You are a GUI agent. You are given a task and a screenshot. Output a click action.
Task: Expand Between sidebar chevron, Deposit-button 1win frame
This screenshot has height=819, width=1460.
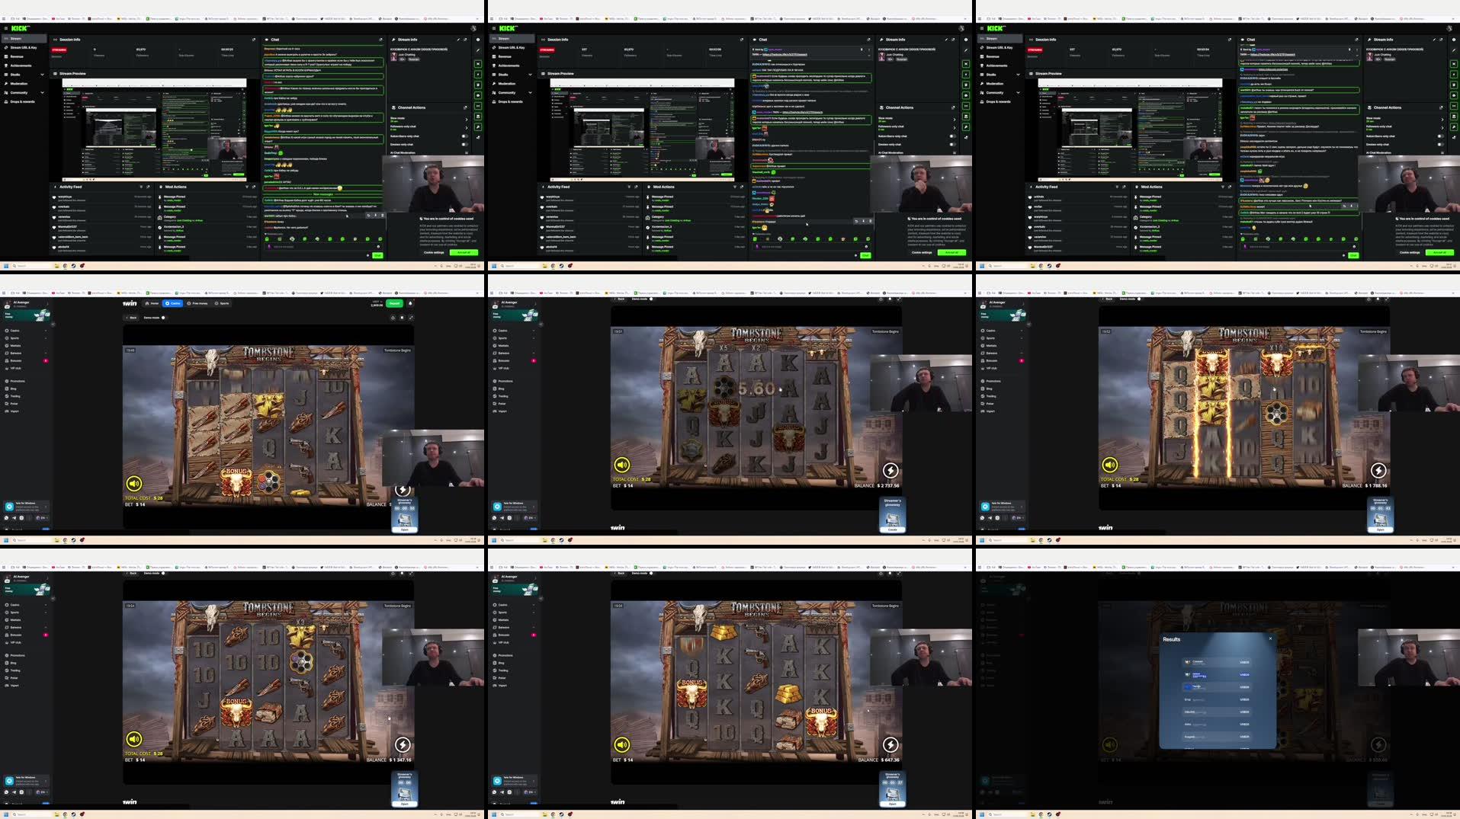pos(46,353)
